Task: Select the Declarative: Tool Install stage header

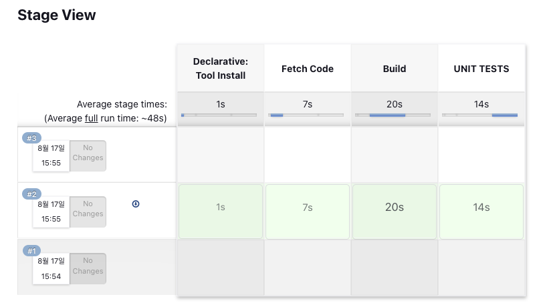Action: 220,68
